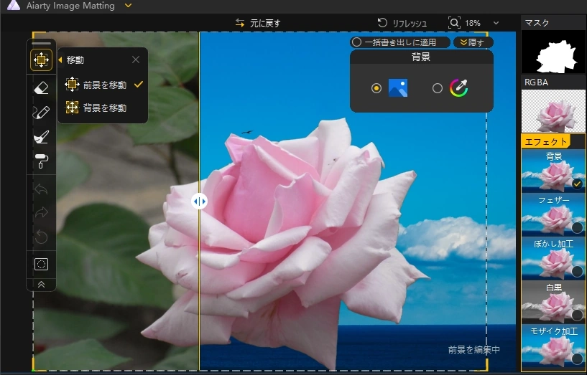Image resolution: width=587 pixels, height=375 pixels.
Task: Click the background image icon
Action: tap(397, 88)
